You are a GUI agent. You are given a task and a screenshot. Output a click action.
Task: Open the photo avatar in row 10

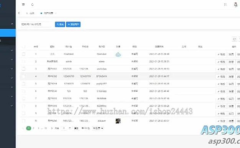click(x=118, y=121)
